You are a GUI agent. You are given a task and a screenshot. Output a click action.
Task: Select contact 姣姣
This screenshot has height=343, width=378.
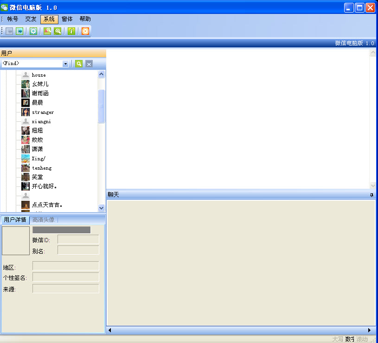click(x=38, y=140)
